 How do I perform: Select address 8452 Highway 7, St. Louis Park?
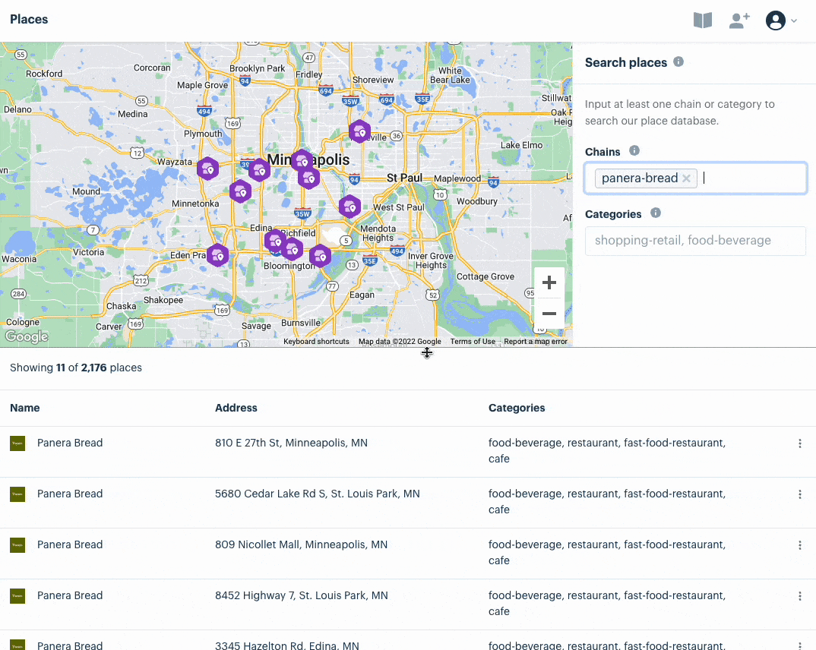point(302,596)
